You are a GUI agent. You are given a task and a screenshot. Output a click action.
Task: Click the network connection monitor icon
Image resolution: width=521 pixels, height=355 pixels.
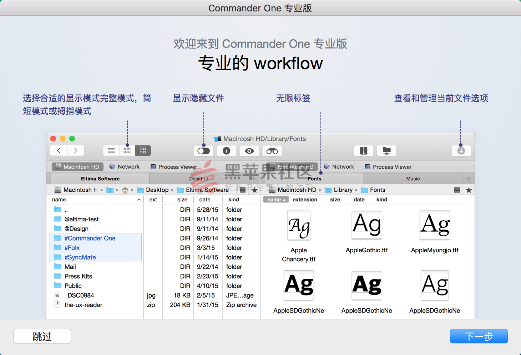pyautogui.click(x=386, y=151)
